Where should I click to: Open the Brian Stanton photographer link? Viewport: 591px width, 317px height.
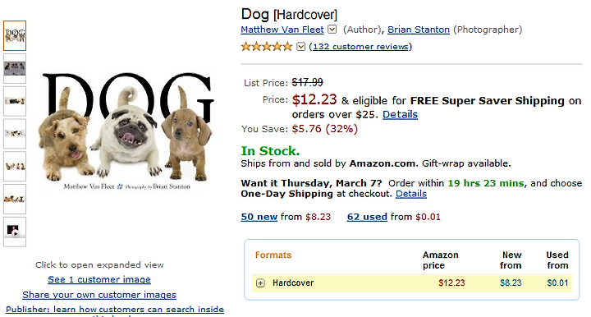[419, 30]
